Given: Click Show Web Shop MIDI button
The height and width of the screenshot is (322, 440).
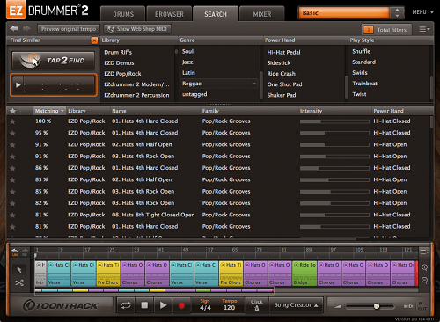Looking at the screenshot, I should tap(137, 29).
